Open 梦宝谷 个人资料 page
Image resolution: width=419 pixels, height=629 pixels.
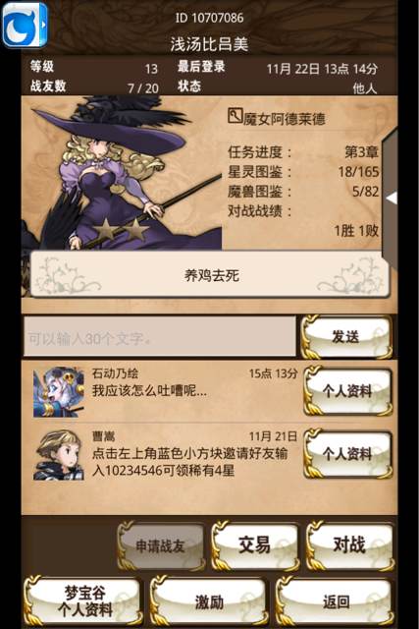83,600
